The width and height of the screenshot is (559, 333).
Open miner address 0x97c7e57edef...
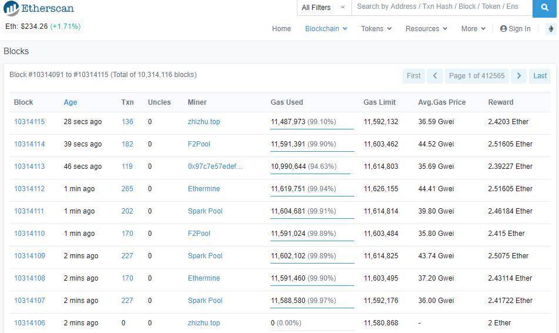click(x=215, y=166)
